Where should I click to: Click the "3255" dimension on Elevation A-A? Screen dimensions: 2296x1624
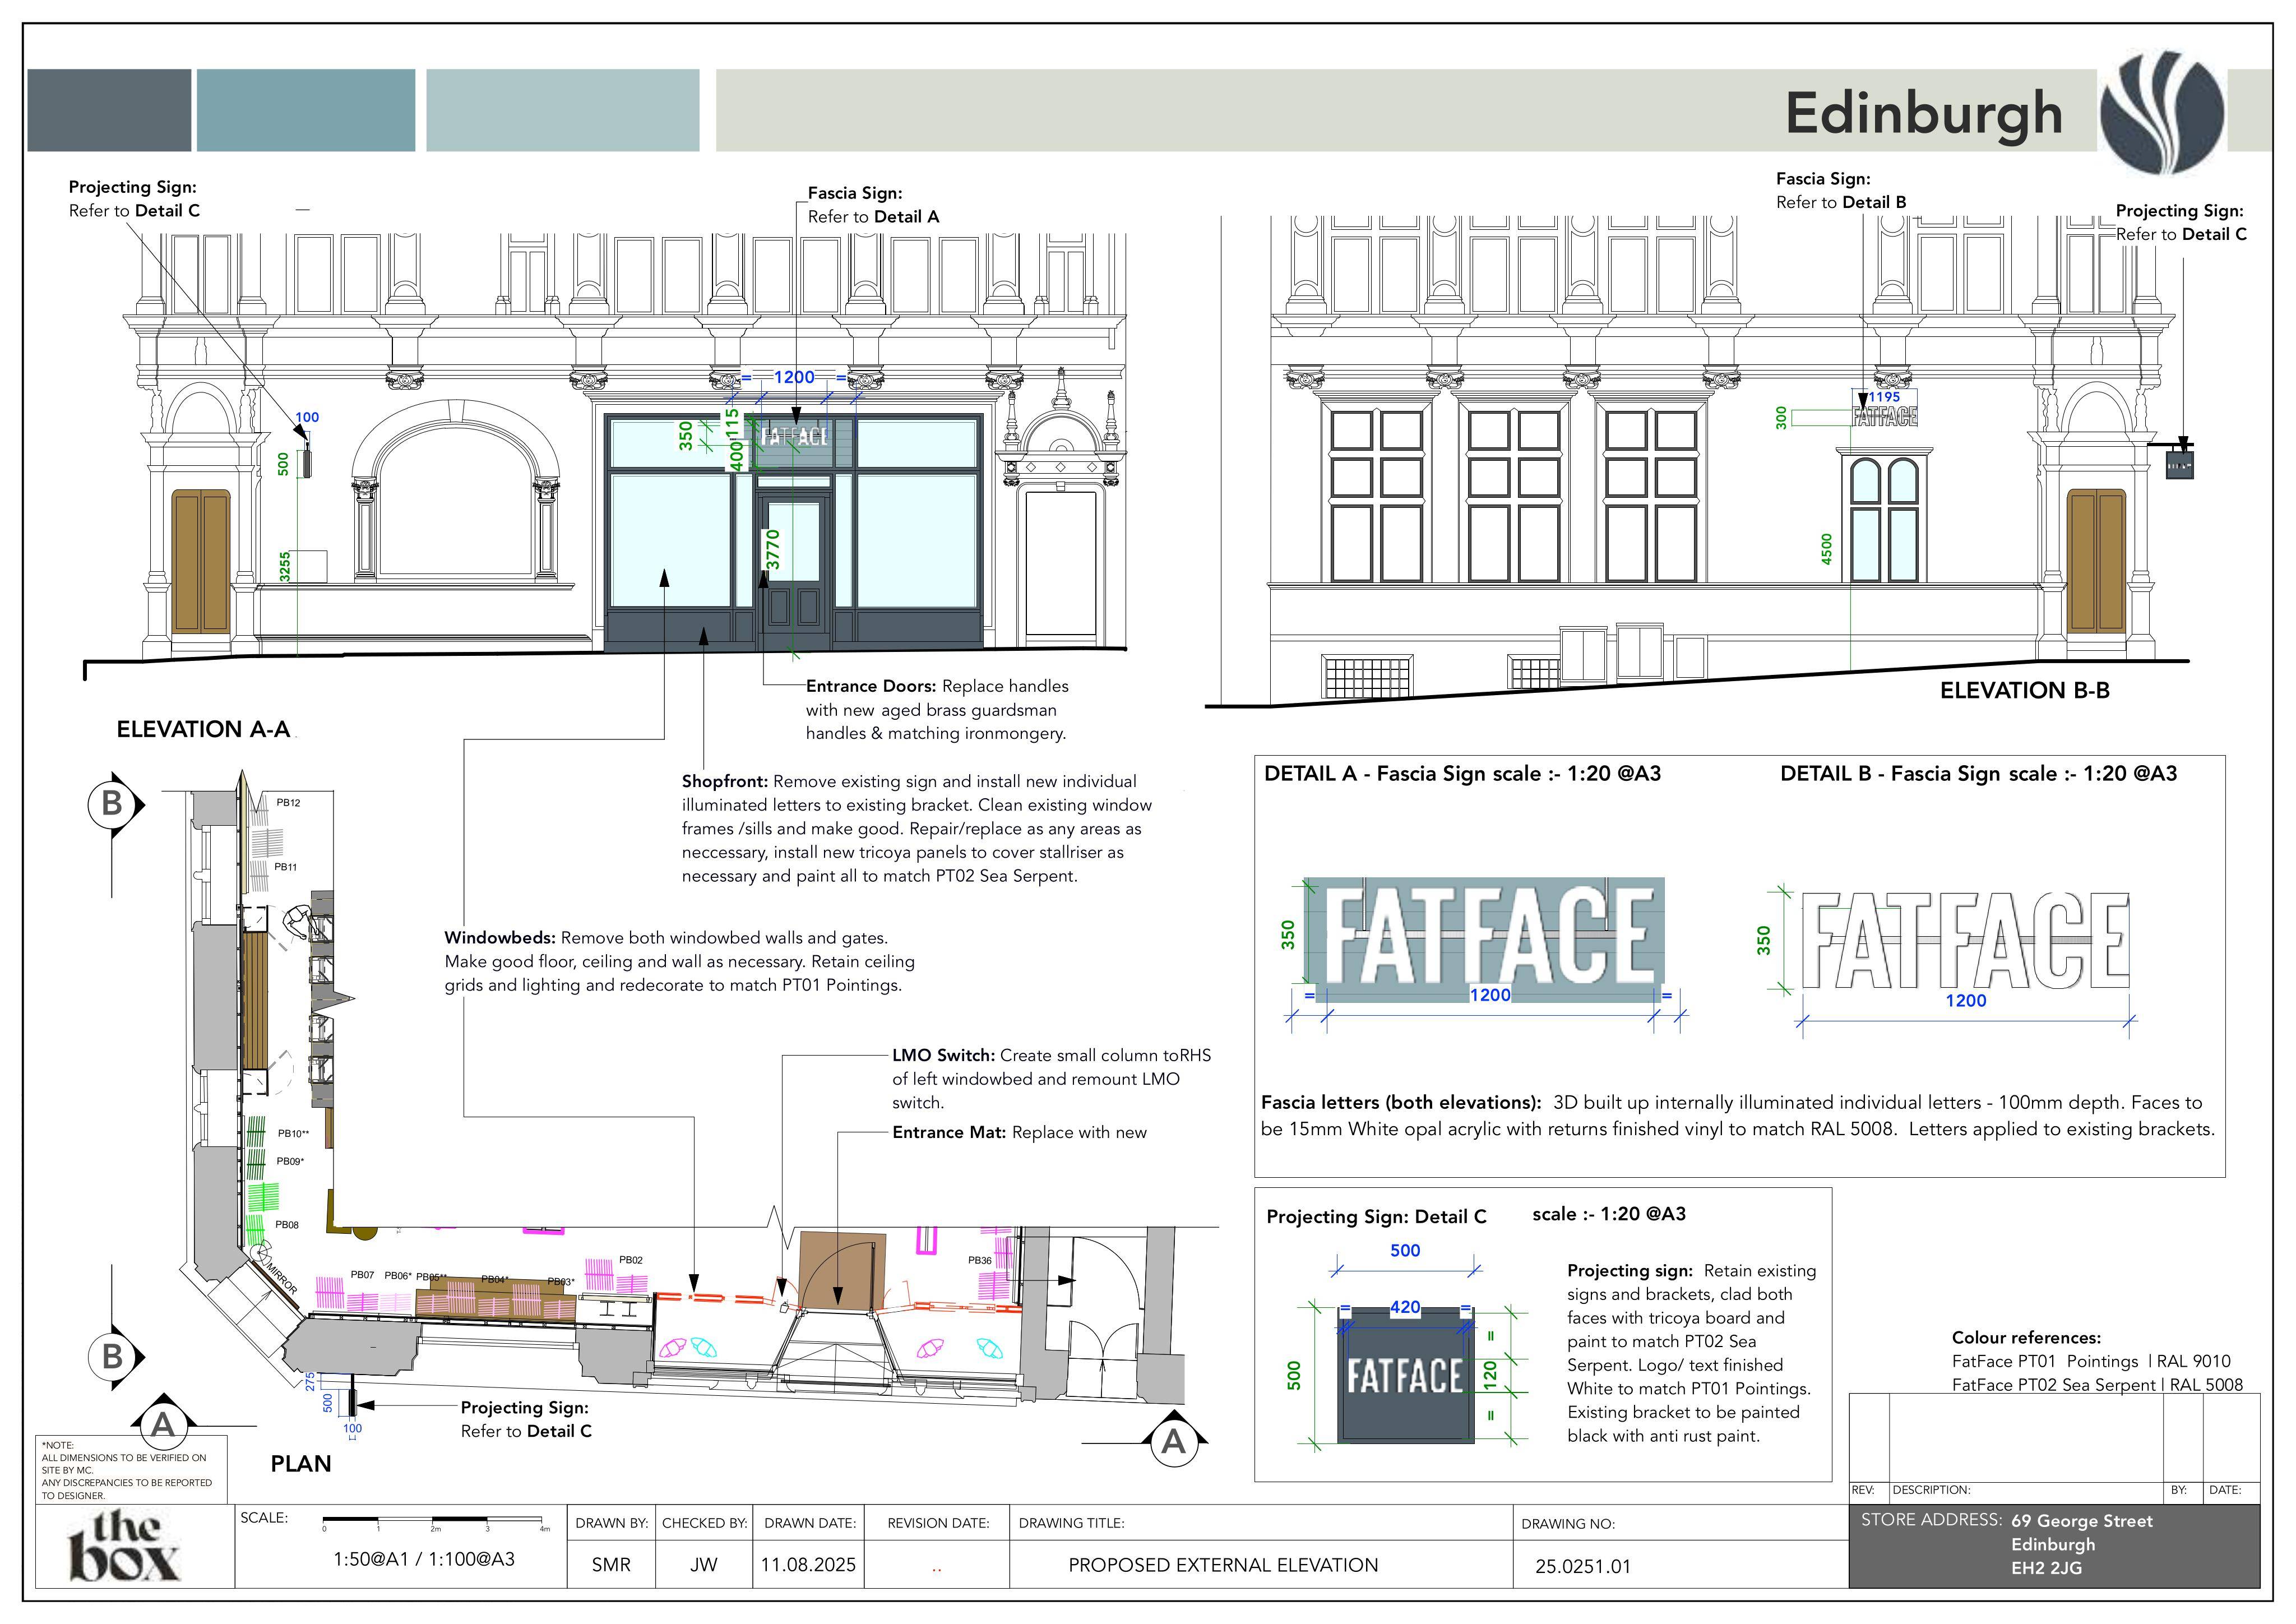pyautogui.click(x=285, y=566)
